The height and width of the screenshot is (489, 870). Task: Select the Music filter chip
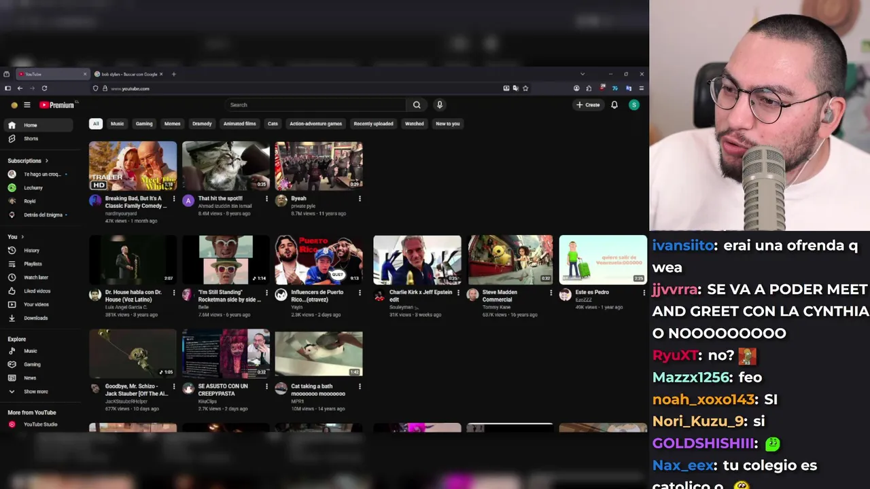pyautogui.click(x=118, y=124)
